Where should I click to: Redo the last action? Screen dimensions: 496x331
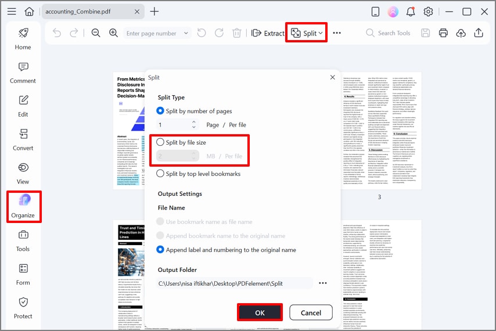(x=74, y=33)
